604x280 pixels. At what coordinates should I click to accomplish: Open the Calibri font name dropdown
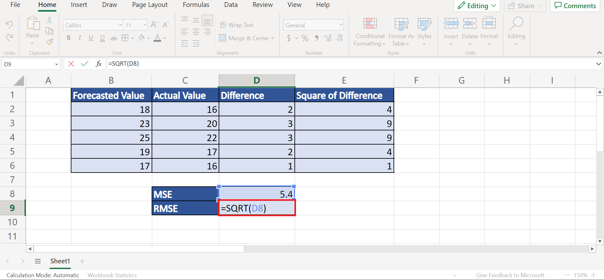pyautogui.click(x=120, y=25)
